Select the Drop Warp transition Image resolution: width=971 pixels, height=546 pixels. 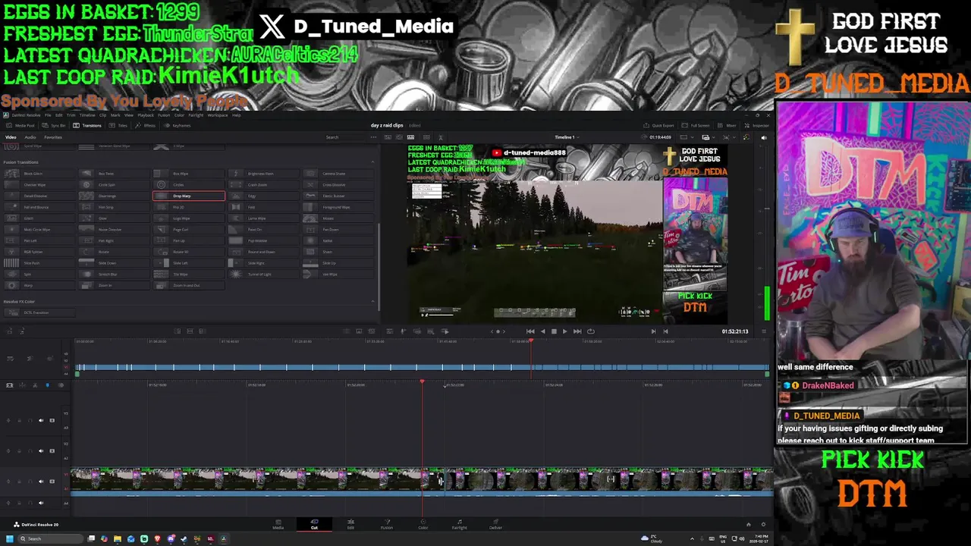click(189, 196)
